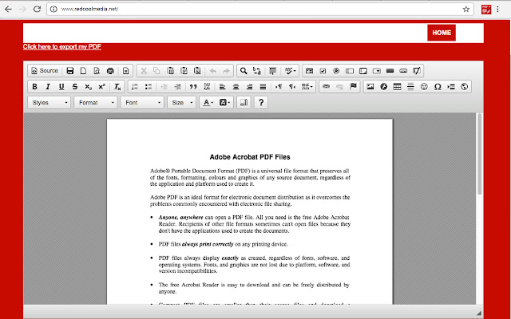The width and height of the screenshot is (511, 319).
Task: Insert a Smiley
Action: tap(424, 87)
